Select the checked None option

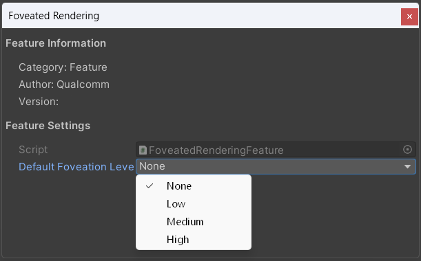point(194,186)
